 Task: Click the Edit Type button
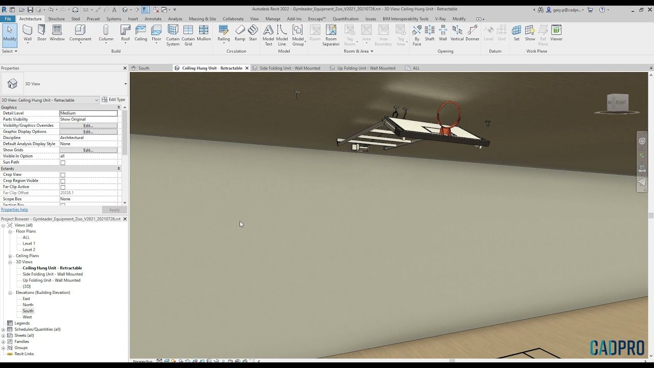click(113, 100)
